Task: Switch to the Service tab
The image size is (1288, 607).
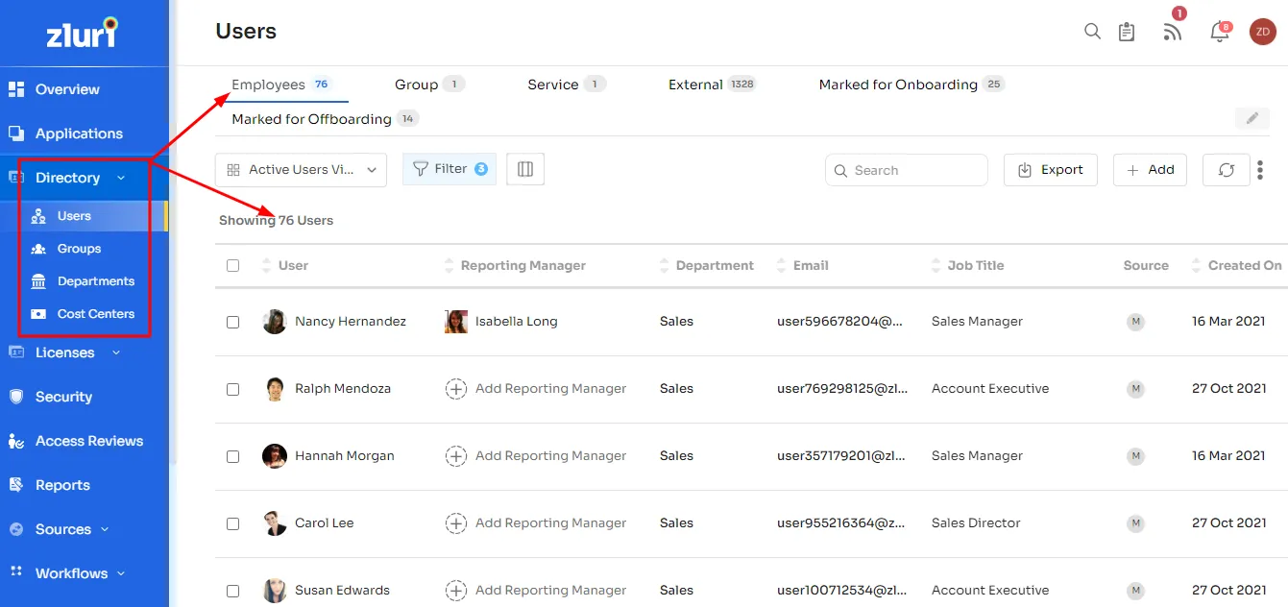Action: point(567,85)
